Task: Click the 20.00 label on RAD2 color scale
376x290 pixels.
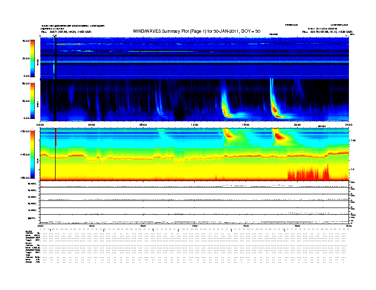Action: (x=26, y=58)
